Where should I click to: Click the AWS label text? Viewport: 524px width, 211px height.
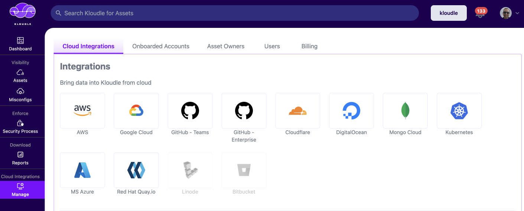click(x=82, y=132)
